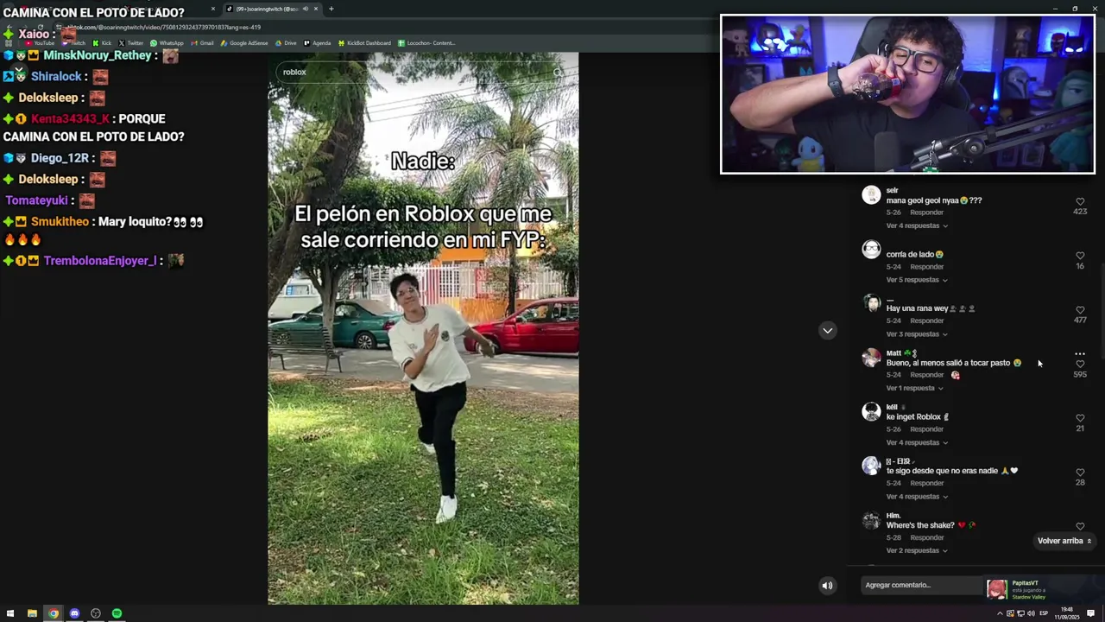Expand 'Ver 3 respuestas' under 'Hay una rana wey'

tap(917, 334)
